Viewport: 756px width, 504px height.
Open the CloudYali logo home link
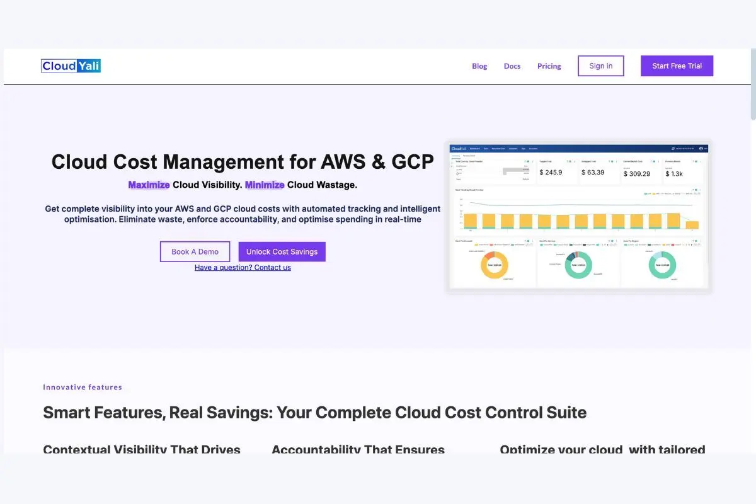(71, 66)
